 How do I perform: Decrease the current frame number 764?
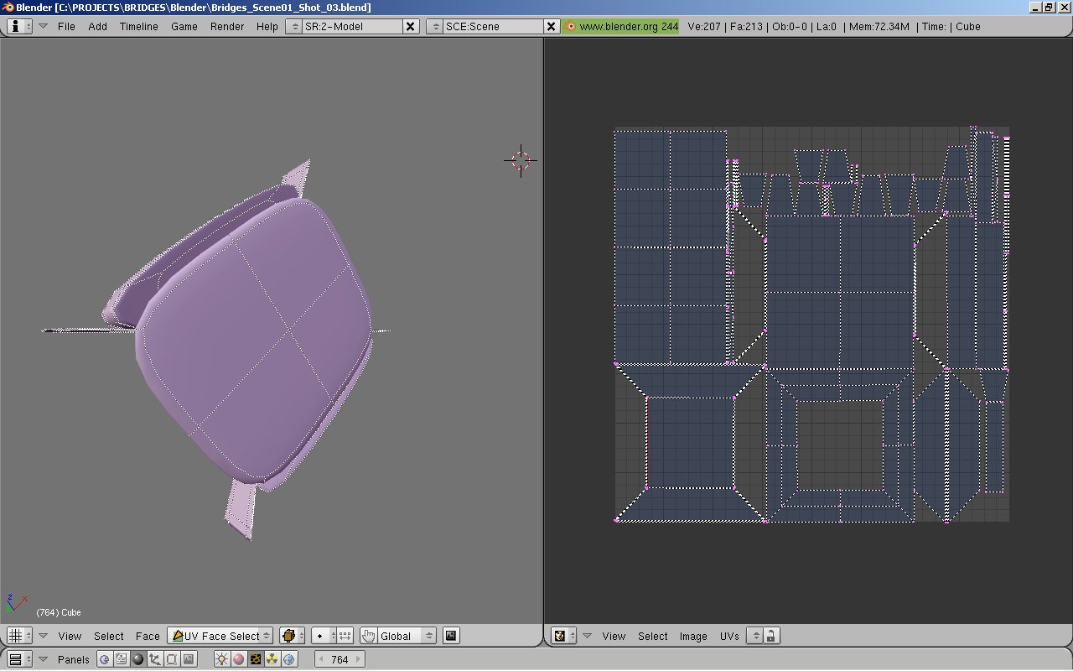tap(321, 659)
